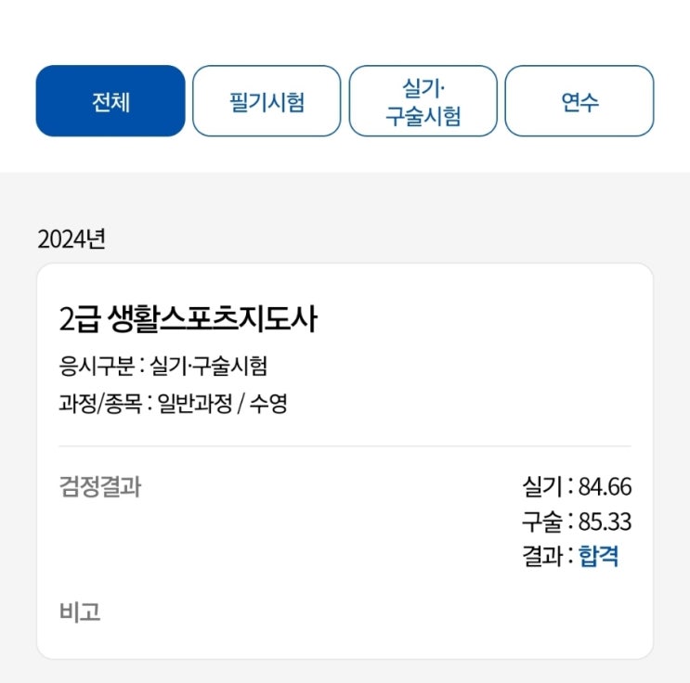Click the 실기 label in results
The width and height of the screenshot is (690, 683).
pos(542,486)
